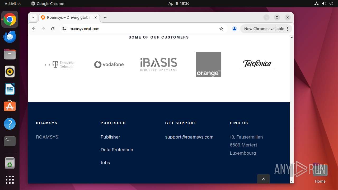This screenshot has height=190, width=338.
Task: Email support@roamsys.com link
Action: tap(189, 137)
